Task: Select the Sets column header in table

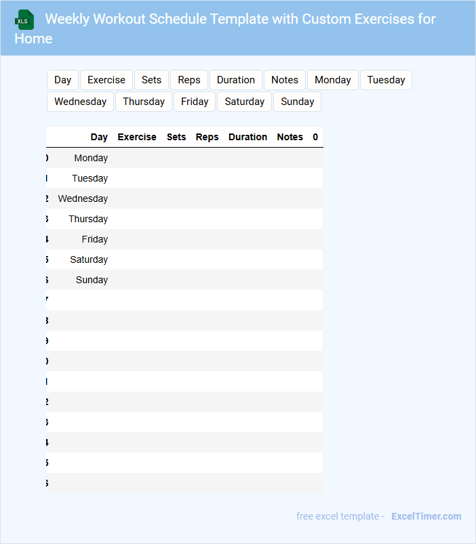Action: pyautogui.click(x=176, y=137)
